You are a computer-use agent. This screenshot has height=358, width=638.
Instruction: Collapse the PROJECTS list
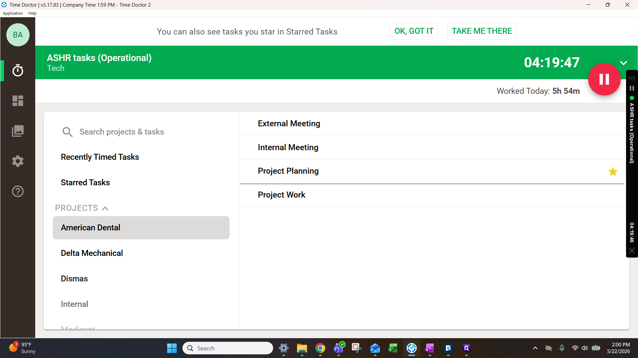105,208
